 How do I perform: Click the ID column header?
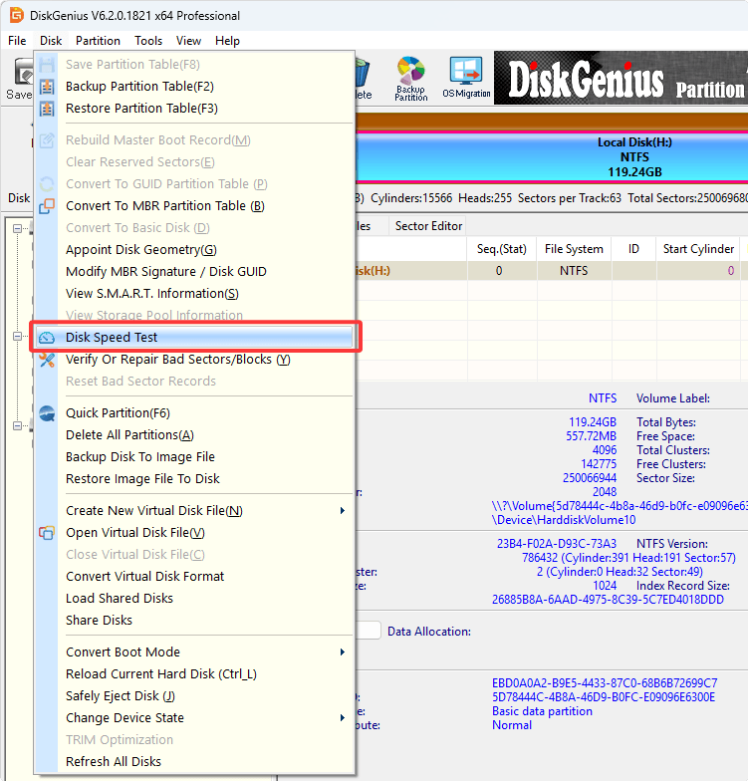pos(633,249)
